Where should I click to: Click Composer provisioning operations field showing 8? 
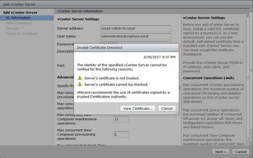(121, 135)
